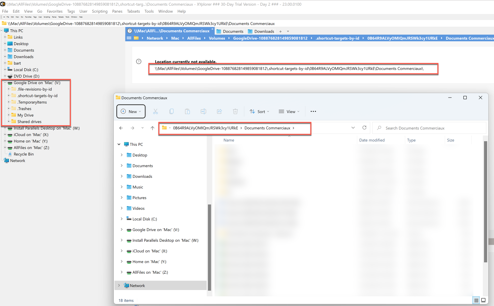Click the Refresh icon beside address bar
The width and height of the screenshot is (494, 306).
(364, 128)
